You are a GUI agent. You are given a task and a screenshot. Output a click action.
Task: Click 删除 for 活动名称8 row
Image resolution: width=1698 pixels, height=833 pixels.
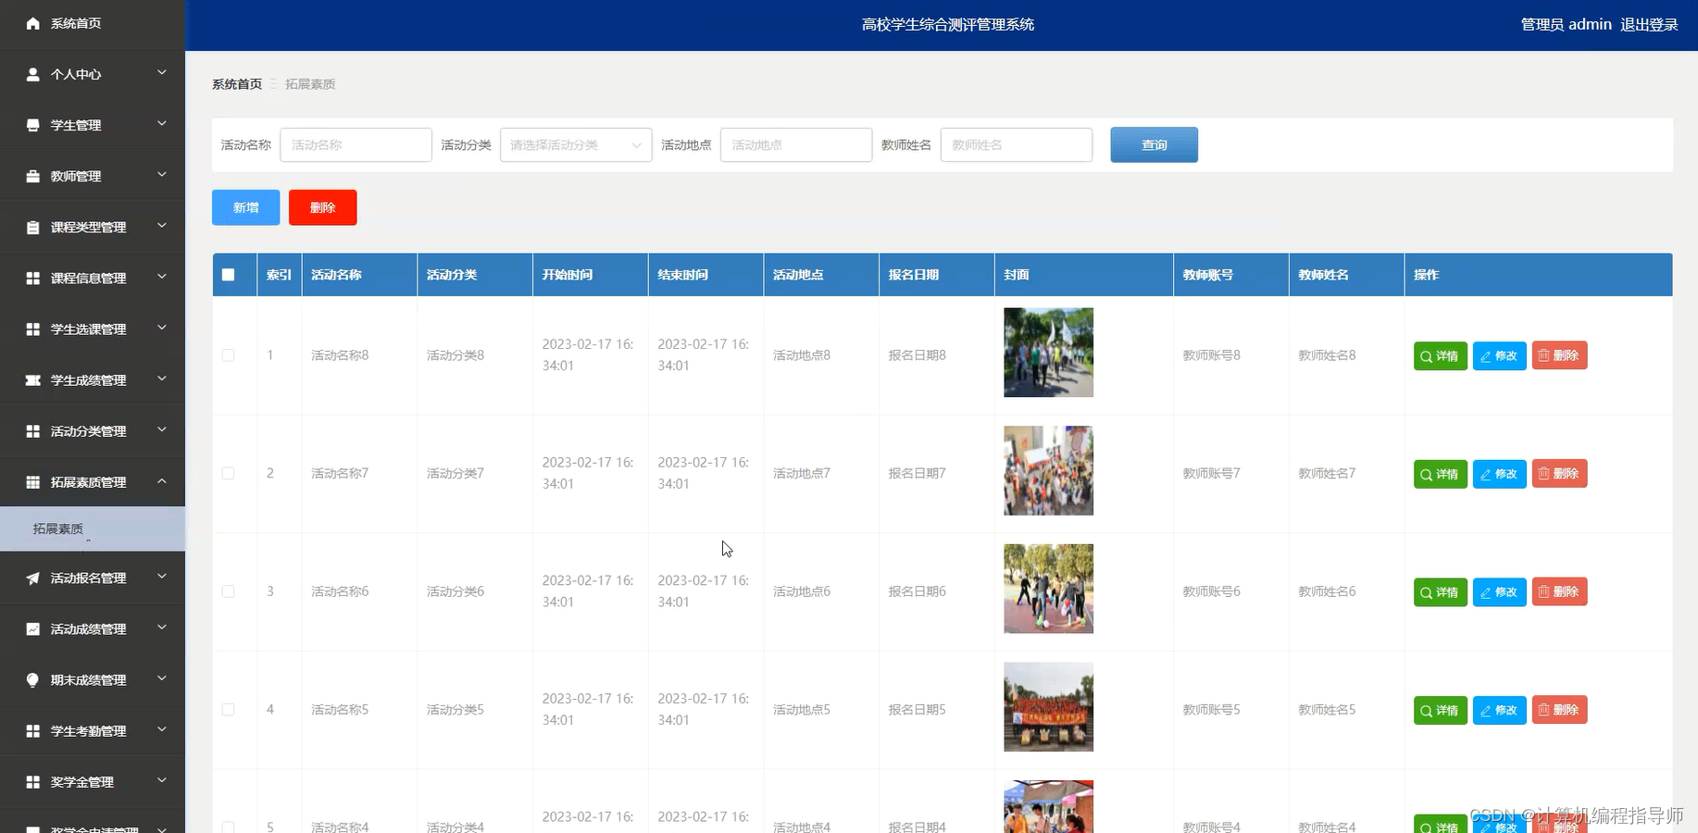[1559, 355]
